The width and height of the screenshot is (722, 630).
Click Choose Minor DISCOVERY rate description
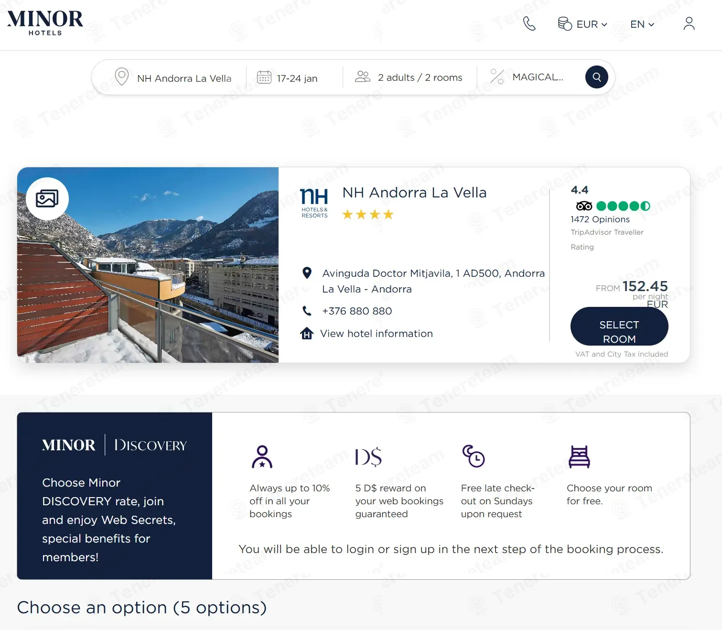tap(109, 520)
